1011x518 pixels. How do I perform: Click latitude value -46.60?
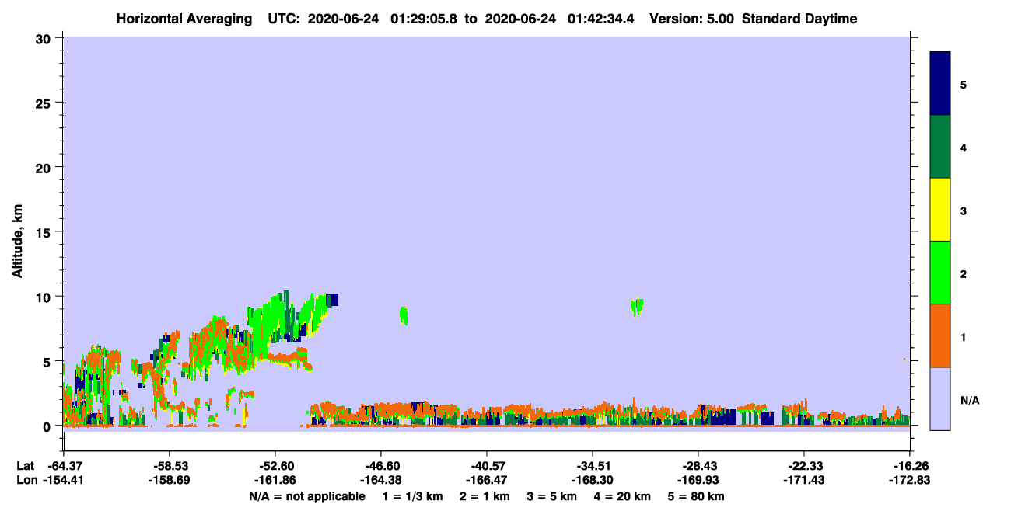pyautogui.click(x=381, y=465)
